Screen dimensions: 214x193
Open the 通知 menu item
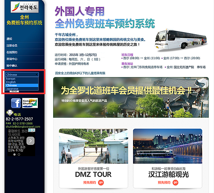pos(9,39)
